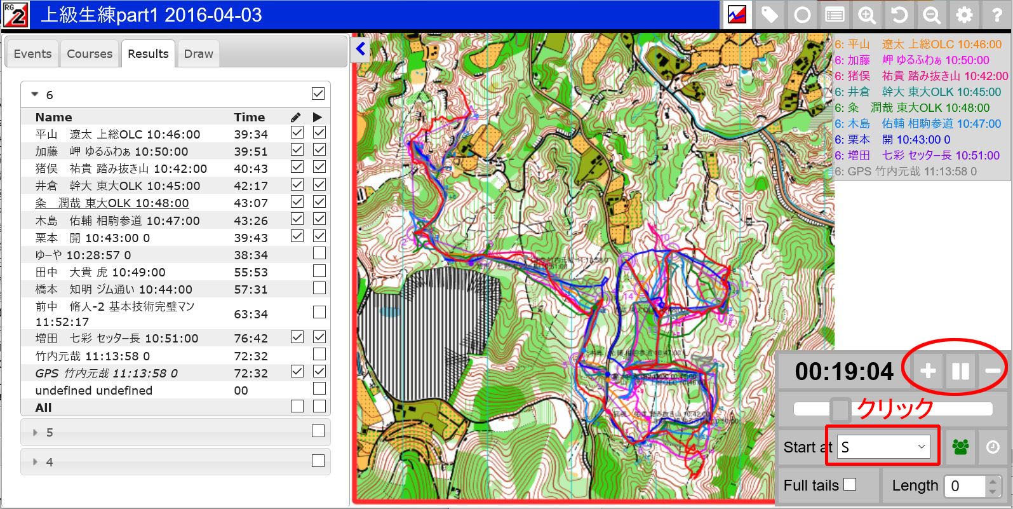Check the replay box for 田中 大貴

[319, 271]
